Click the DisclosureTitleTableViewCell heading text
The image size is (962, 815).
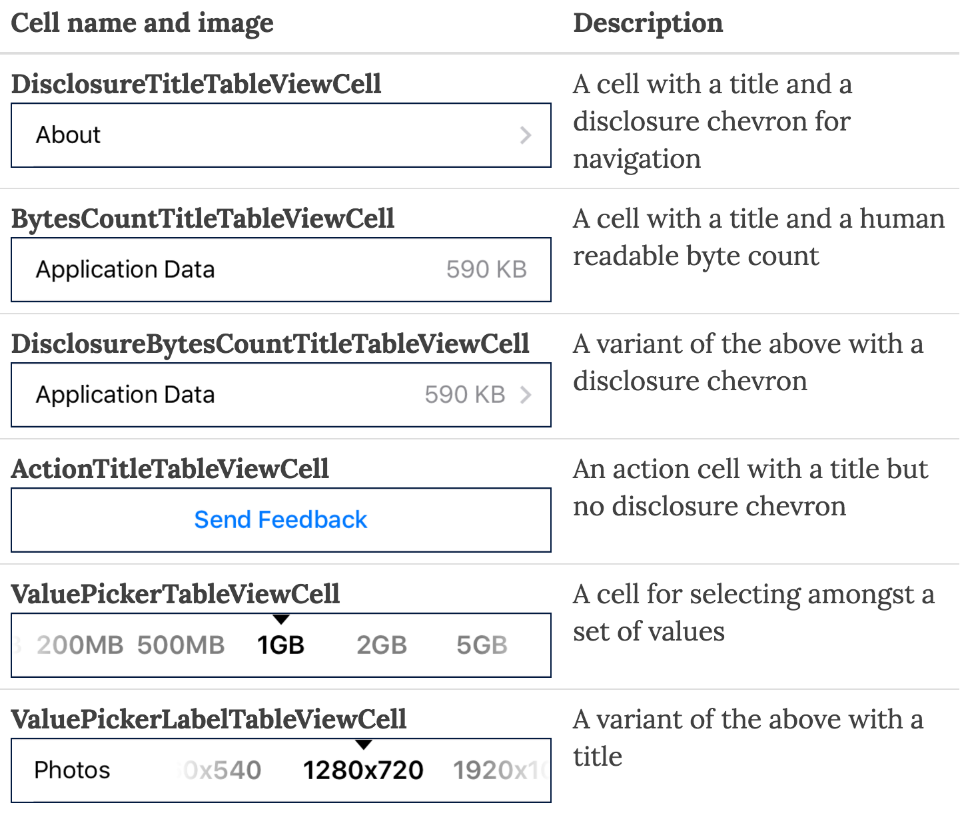tap(197, 85)
